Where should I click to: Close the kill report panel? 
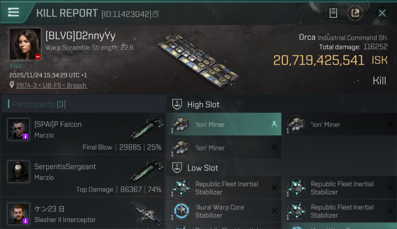coord(382,13)
